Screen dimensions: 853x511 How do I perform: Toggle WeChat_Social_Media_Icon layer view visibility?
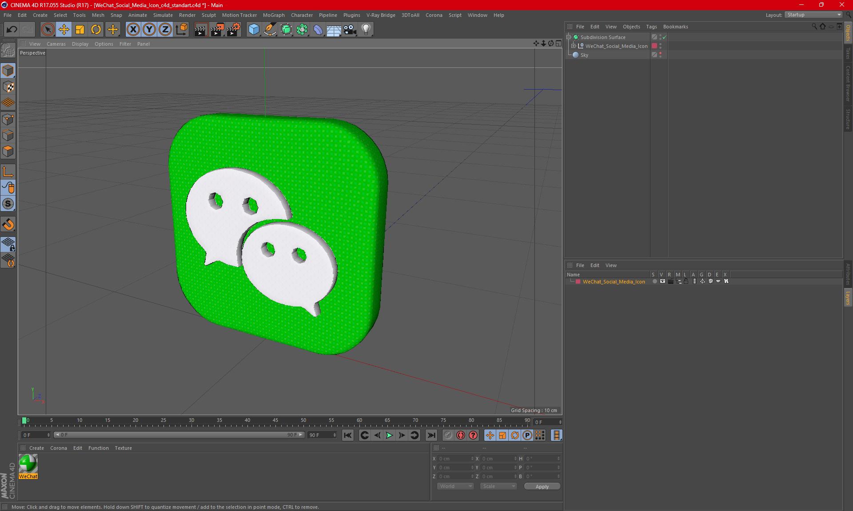click(662, 281)
